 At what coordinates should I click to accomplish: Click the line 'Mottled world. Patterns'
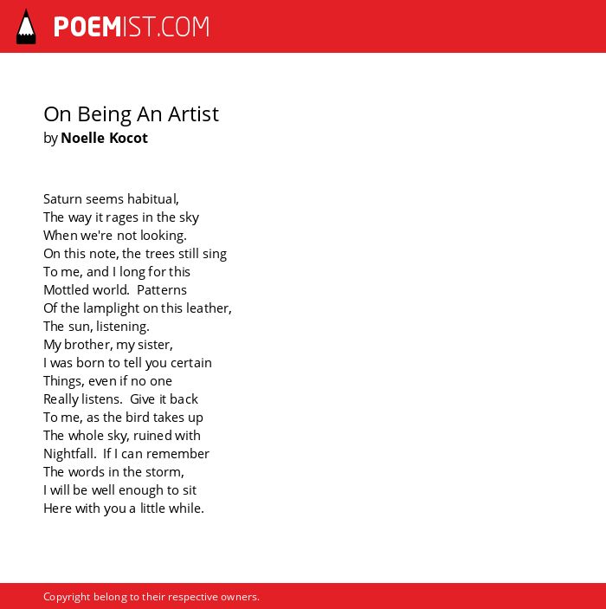(x=115, y=290)
